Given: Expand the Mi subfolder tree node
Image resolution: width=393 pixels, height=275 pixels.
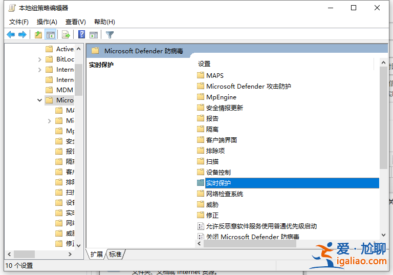Looking at the screenshot, I should tap(49, 121).
